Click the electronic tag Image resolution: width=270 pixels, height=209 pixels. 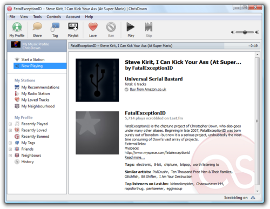point(144,165)
